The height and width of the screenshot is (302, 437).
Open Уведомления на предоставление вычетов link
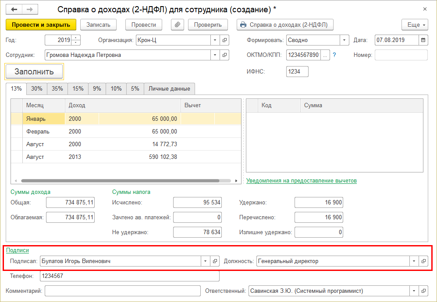301,180
